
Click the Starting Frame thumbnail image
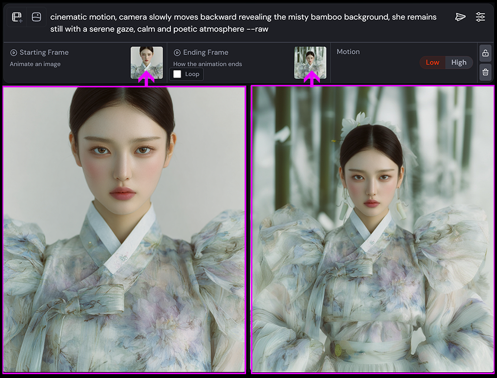147,63
